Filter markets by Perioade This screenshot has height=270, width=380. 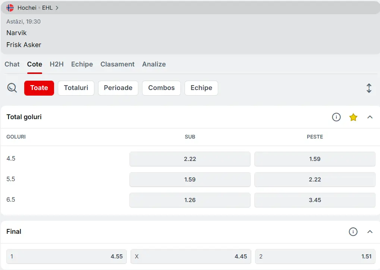pos(118,88)
